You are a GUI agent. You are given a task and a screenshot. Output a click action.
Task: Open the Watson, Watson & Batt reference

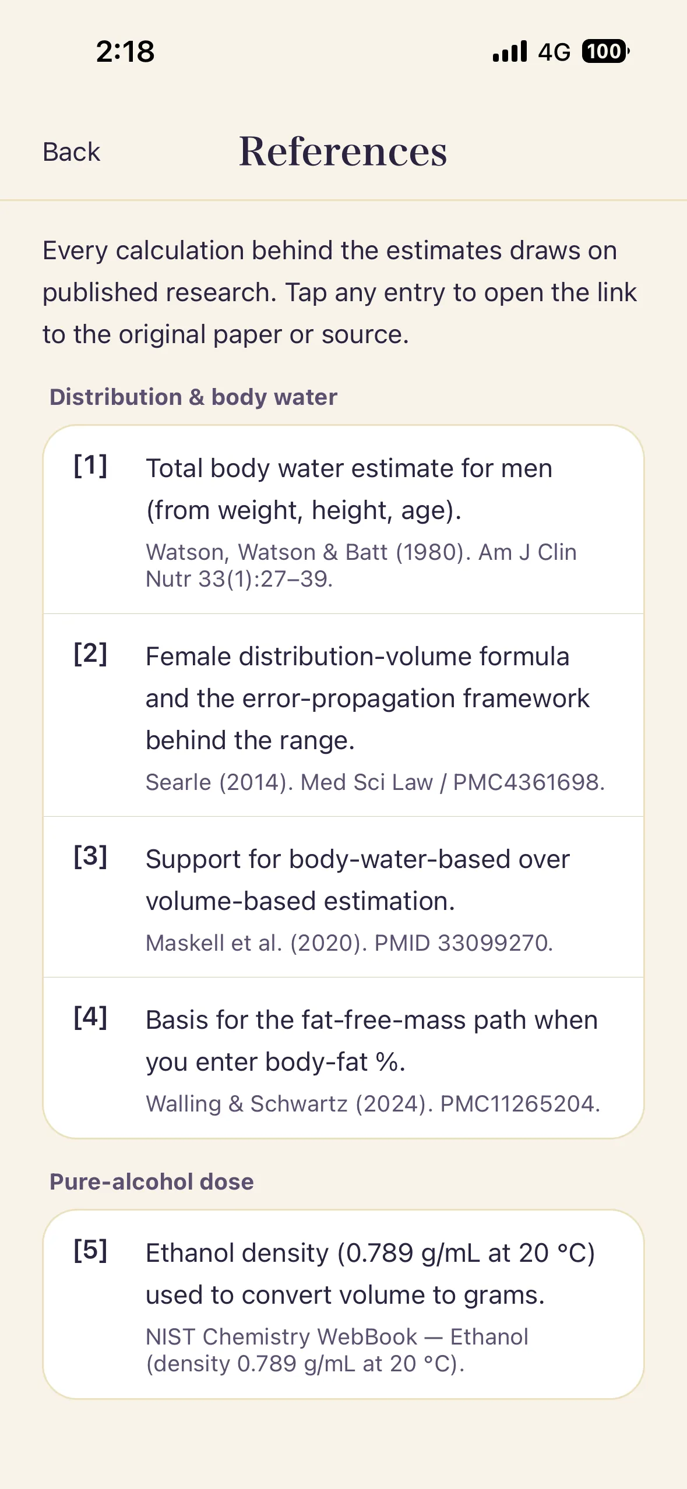(343, 520)
